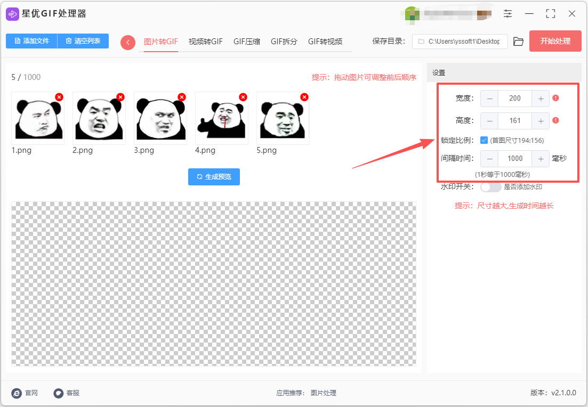Screen dimensions: 588x407
Task: Open the save directory folder icon
Action: tap(518, 42)
